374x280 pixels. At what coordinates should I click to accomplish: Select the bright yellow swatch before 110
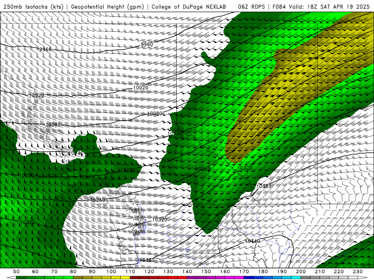point(125,278)
